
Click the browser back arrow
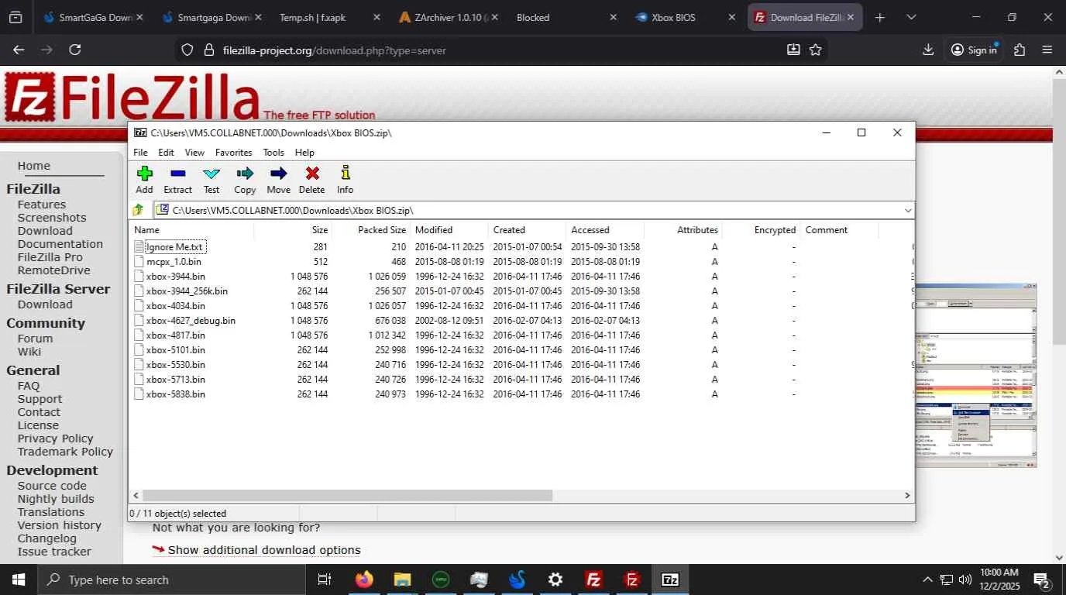tap(19, 50)
